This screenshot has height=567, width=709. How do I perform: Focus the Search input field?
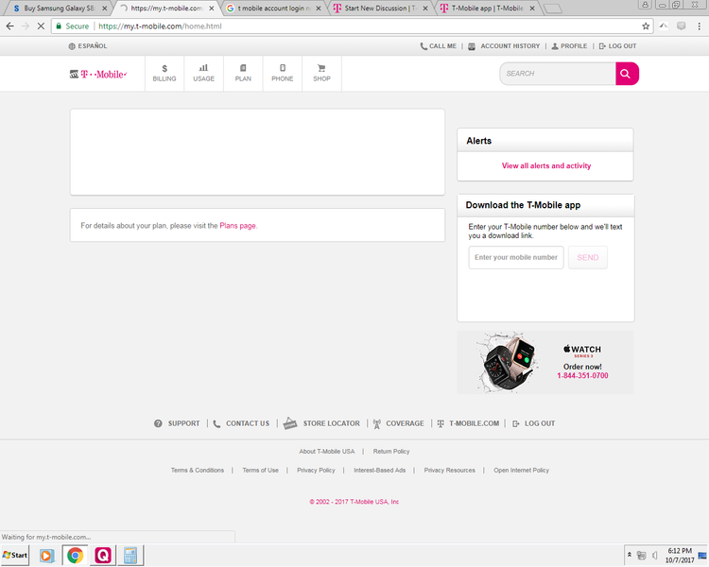click(x=558, y=74)
